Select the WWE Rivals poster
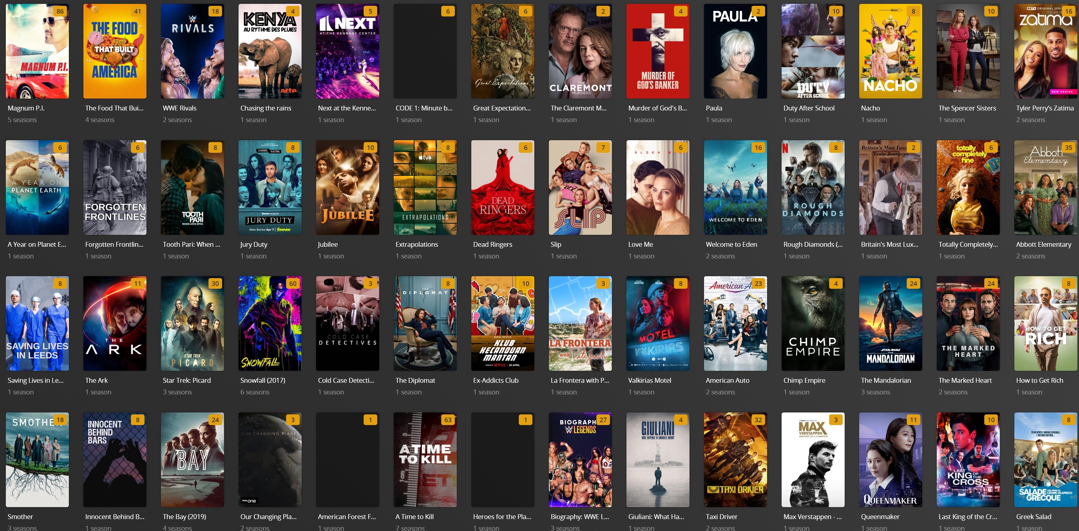The height and width of the screenshot is (531, 1079). point(192,51)
